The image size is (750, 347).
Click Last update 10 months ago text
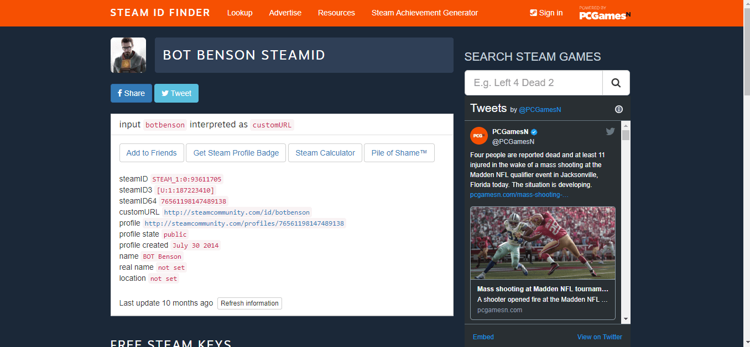(x=166, y=303)
